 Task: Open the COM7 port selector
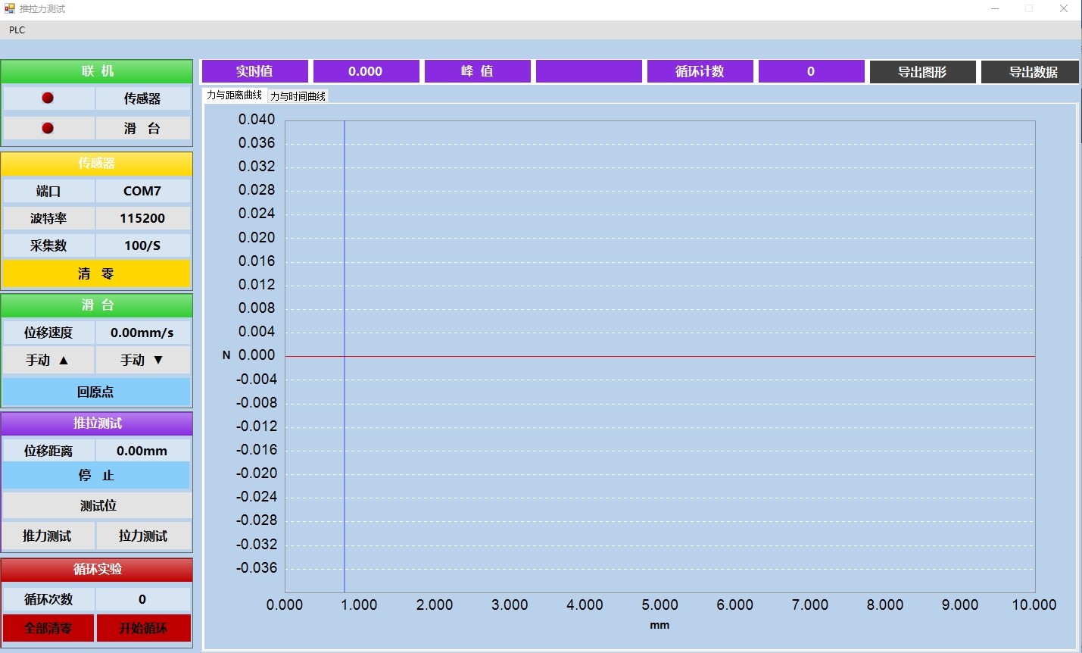(x=142, y=191)
